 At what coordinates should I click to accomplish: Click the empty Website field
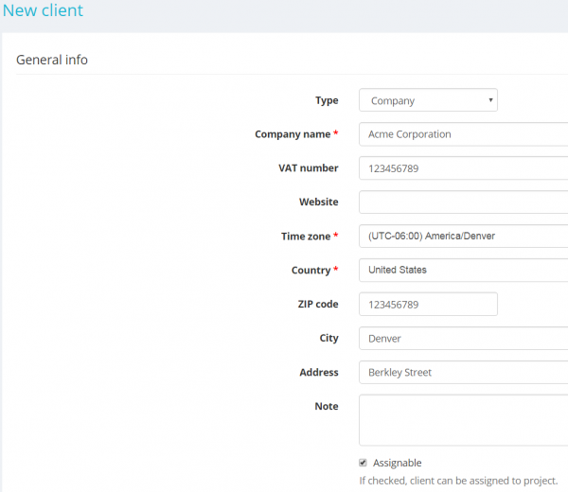click(462, 202)
